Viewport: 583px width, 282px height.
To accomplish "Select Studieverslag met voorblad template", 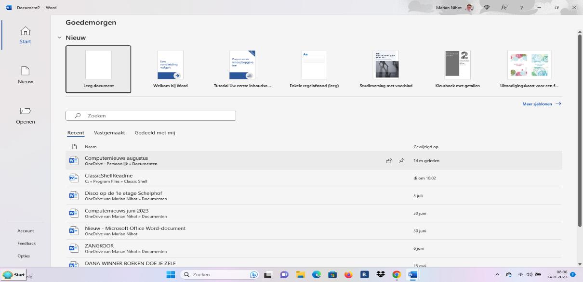I will click(386, 69).
